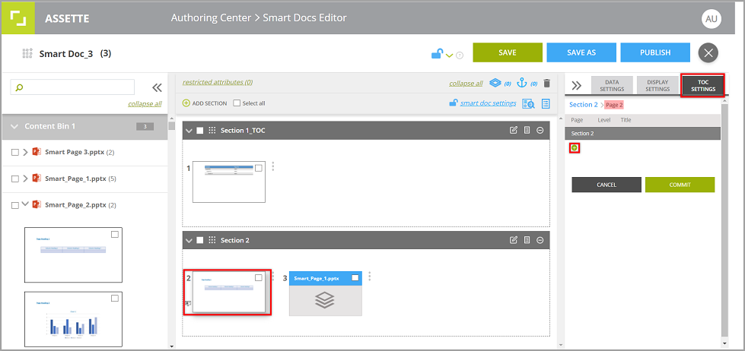
Task: Open the AU user avatar menu
Action: (711, 19)
